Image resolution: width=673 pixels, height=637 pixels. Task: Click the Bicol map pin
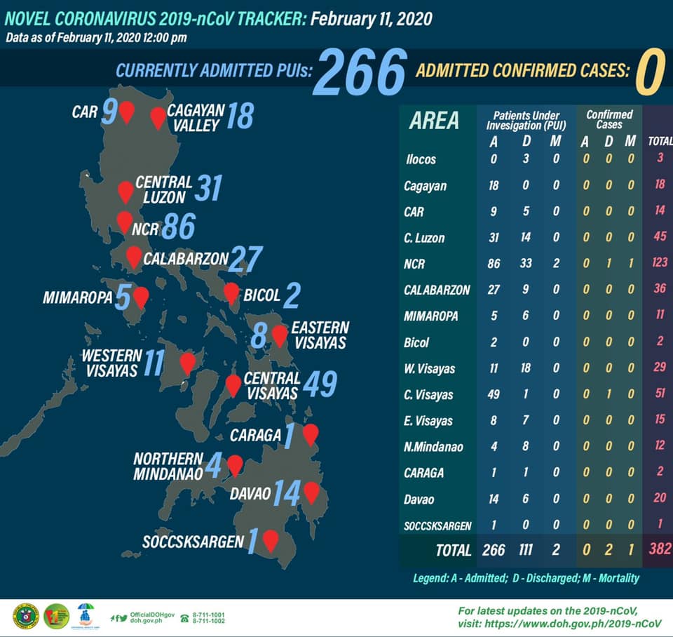(231, 293)
